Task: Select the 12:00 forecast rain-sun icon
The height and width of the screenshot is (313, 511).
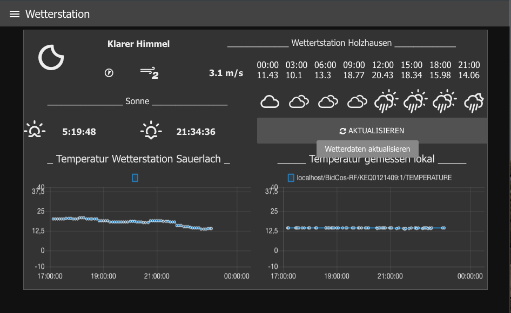Action: pos(386,101)
